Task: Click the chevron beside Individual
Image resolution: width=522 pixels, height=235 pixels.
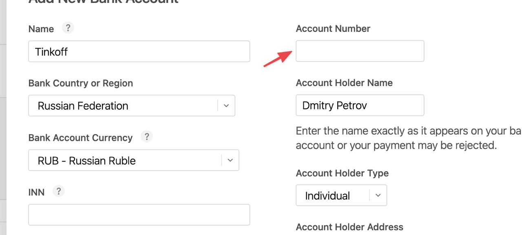Action: click(378, 195)
